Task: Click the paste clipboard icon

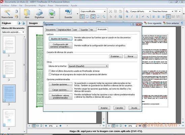Action: (120, 12)
